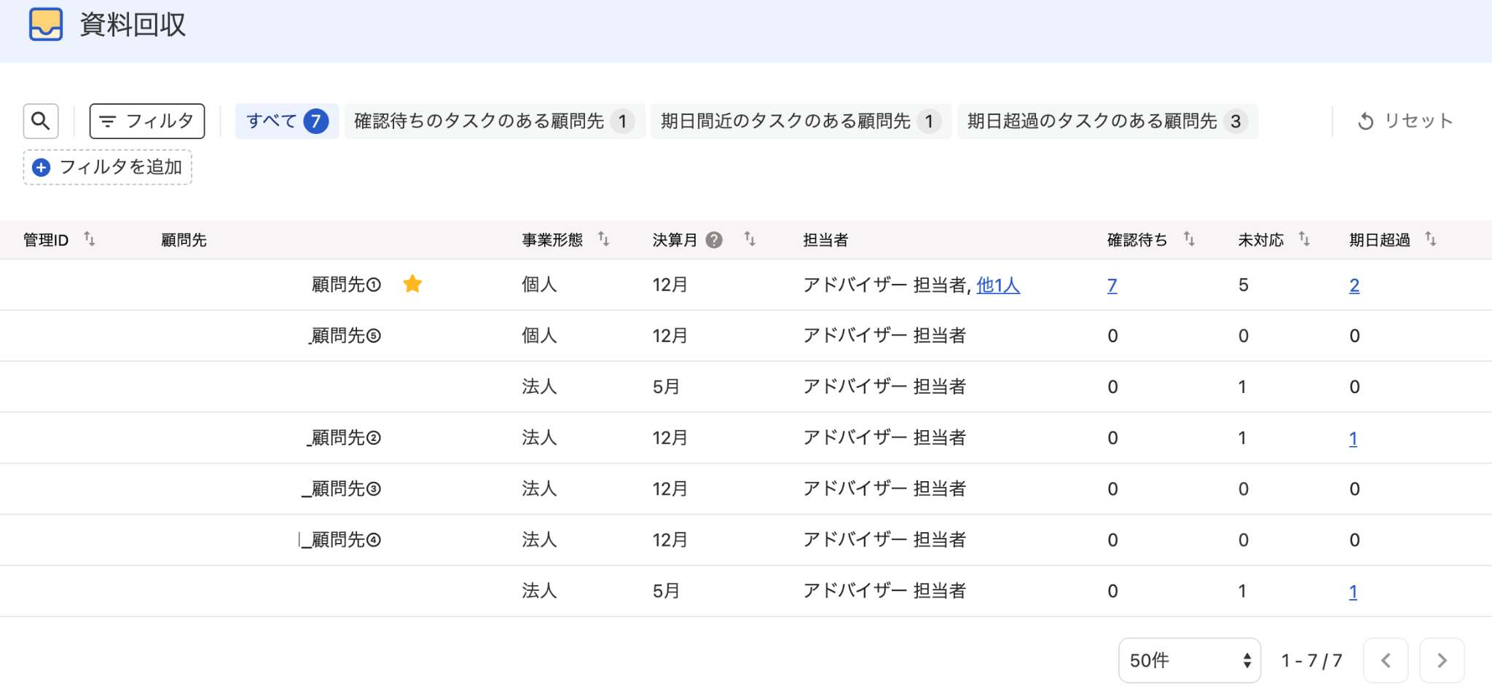Click the 顧問先③ name cell
Viewport: 1492px width, 698px height.
[x=342, y=488]
